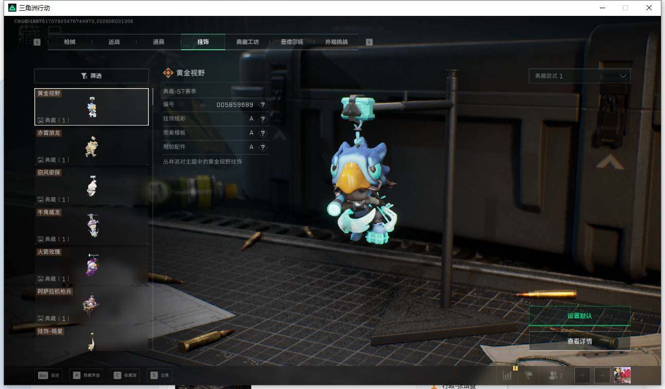Viewport: 665px width, 389px height.
Task: Click the 典藏 icon on the 阿萨拉机枪兵 card
Action: coord(41,318)
